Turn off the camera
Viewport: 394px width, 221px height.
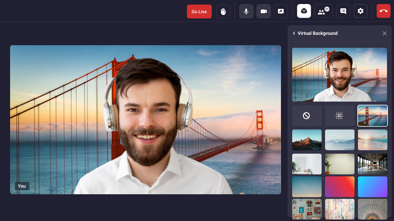point(264,12)
